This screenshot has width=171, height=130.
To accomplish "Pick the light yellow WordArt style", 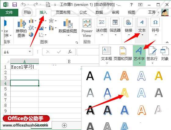I will click(125, 93).
